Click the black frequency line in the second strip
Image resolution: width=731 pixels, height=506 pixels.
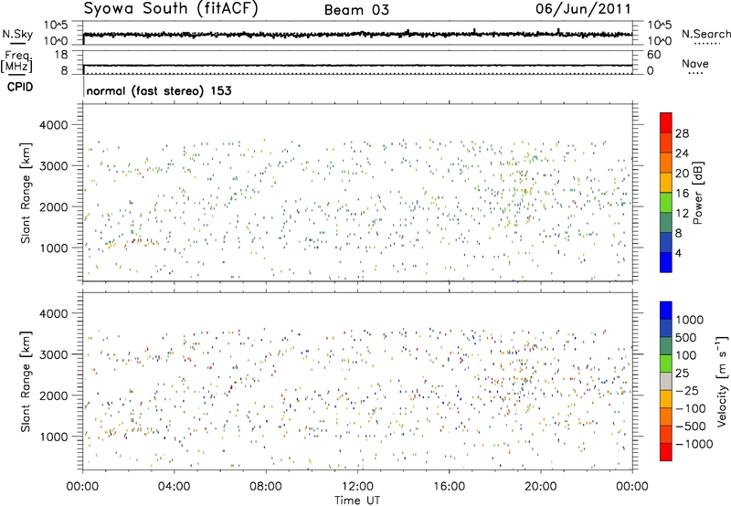[357, 65]
